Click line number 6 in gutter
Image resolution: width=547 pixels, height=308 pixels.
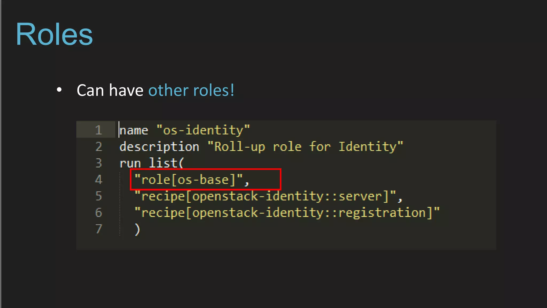coord(99,213)
